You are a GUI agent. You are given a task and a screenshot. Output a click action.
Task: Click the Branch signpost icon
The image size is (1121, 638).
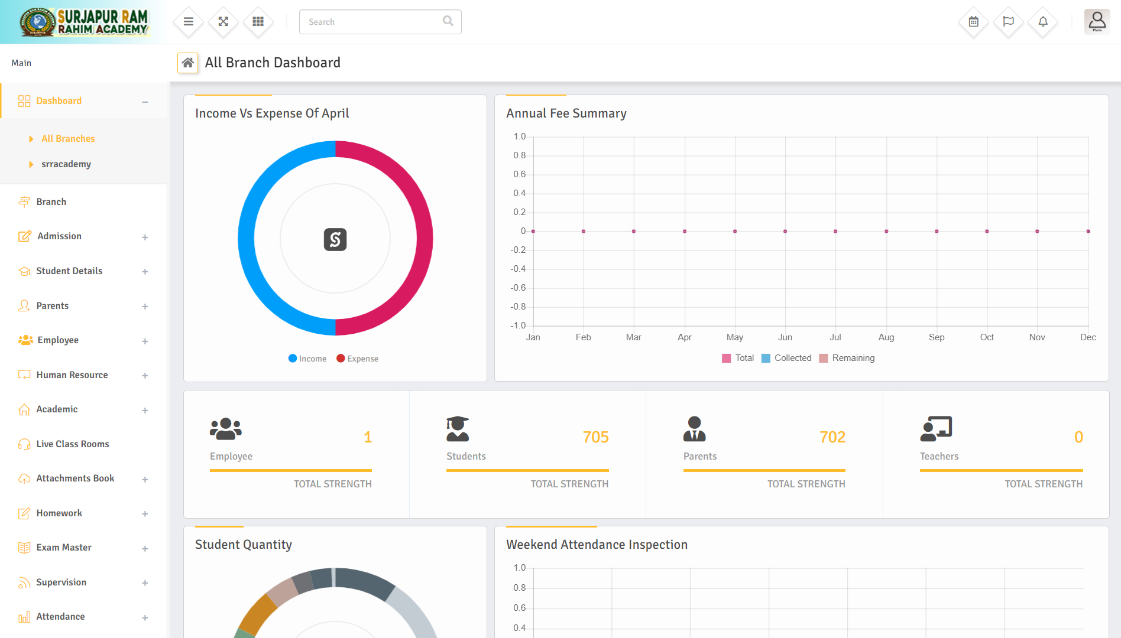24,202
